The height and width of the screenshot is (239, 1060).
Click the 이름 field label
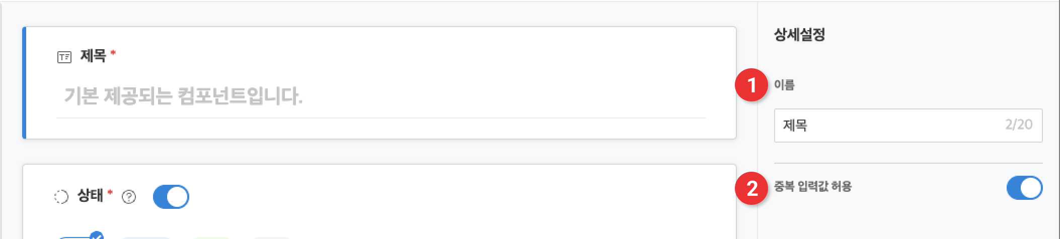pos(784,85)
